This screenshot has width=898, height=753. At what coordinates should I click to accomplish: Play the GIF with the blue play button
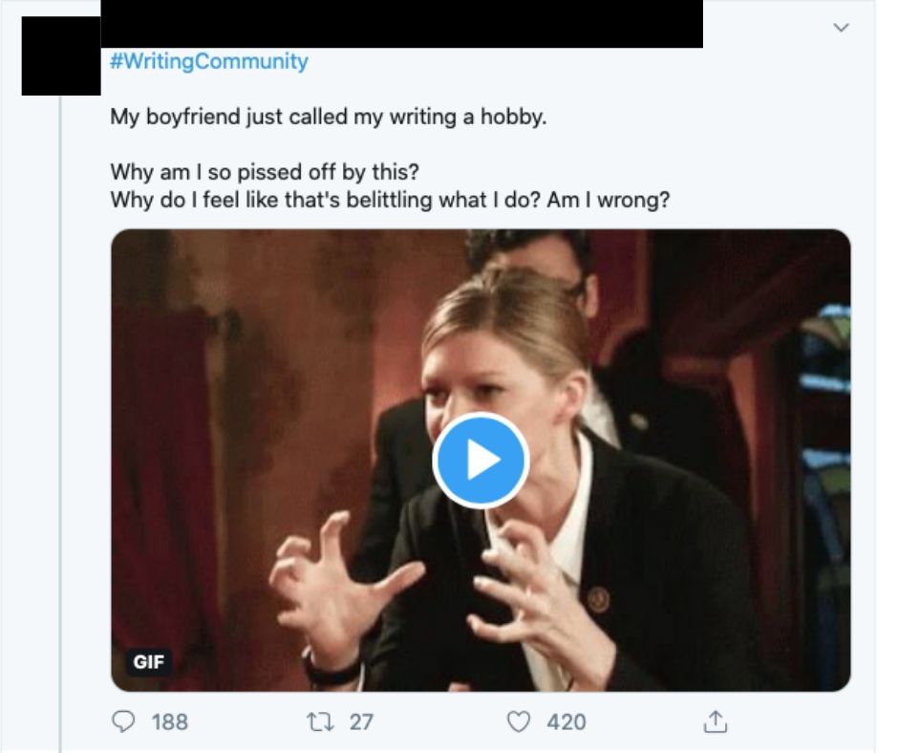[481, 461]
